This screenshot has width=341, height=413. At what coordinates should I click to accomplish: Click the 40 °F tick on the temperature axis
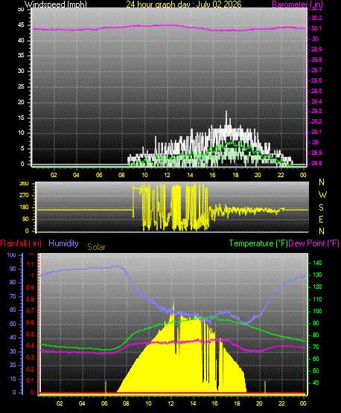[x=316, y=382]
